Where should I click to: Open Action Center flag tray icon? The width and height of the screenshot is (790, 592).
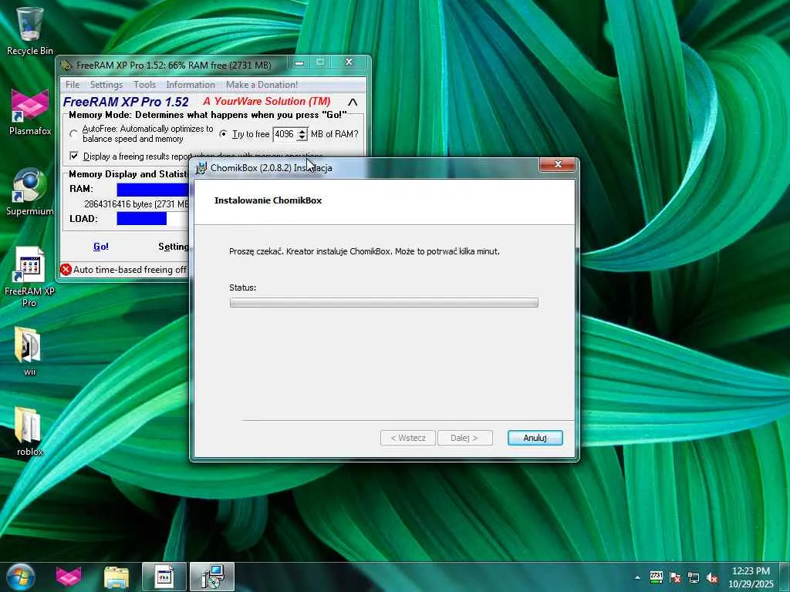point(675,577)
